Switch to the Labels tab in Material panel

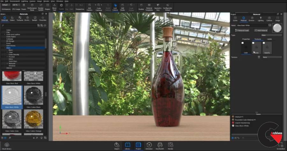[x=269, y=39]
